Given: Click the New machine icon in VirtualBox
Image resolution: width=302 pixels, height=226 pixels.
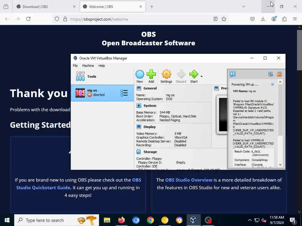Looking at the screenshot, I should (139, 74).
